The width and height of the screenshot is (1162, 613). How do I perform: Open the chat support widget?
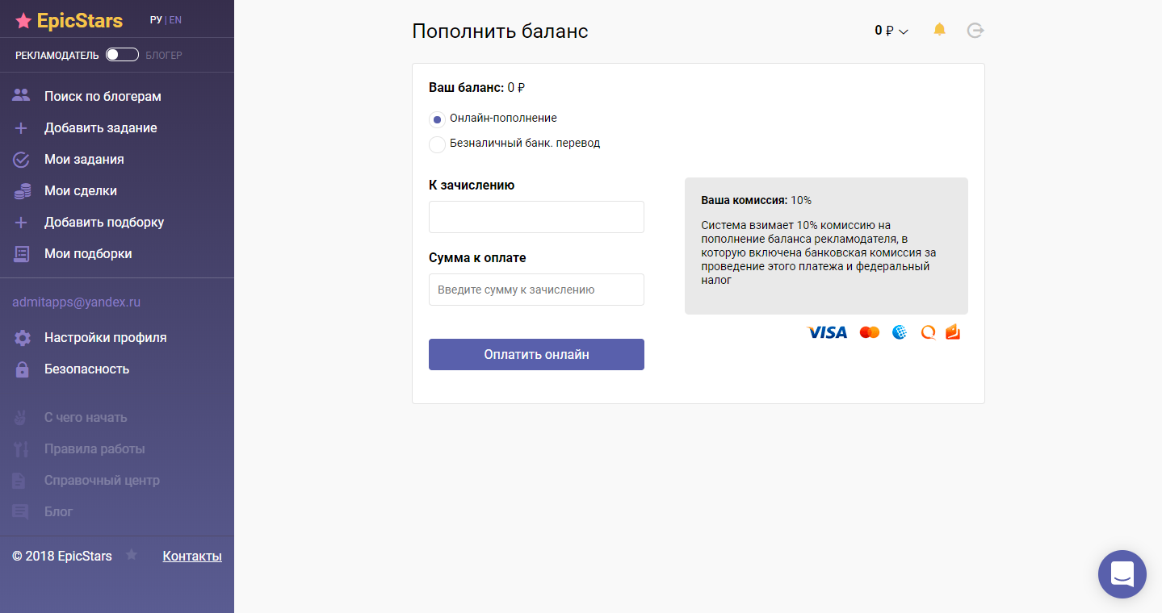pyautogui.click(x=1122, y=574)
